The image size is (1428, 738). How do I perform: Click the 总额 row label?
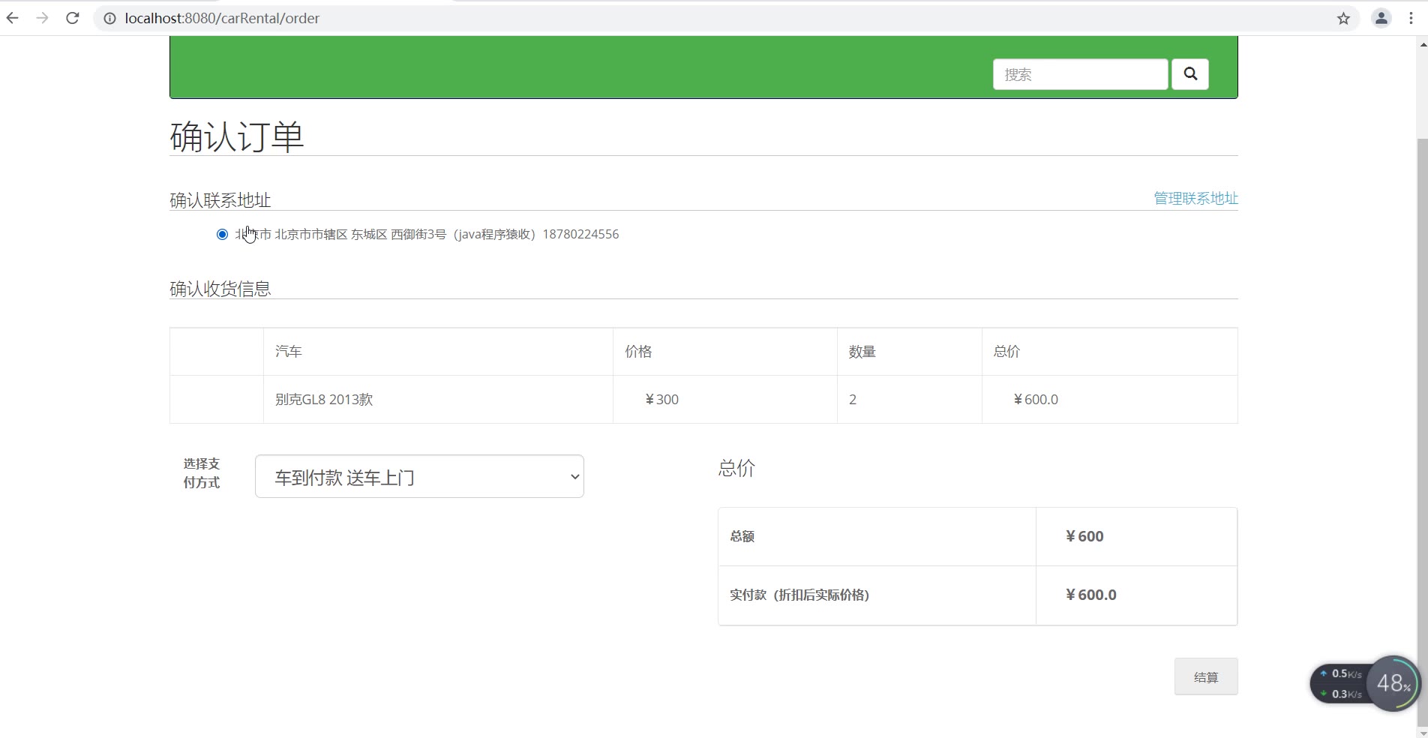click(742, 536)
